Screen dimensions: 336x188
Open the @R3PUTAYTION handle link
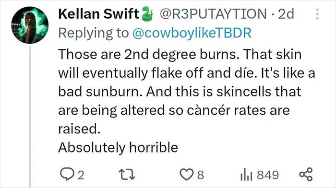click(x=213, y=14)
